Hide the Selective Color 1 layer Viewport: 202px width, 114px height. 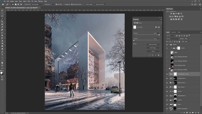[x=167, y=83]
